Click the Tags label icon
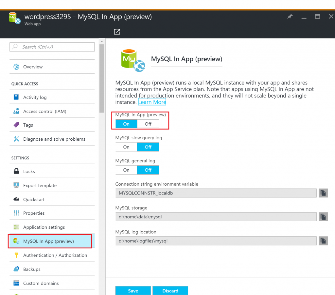Screen dimensions: 335x295 coord(16,125)
